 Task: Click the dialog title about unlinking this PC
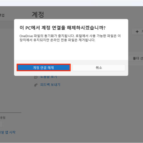(63, 28)
